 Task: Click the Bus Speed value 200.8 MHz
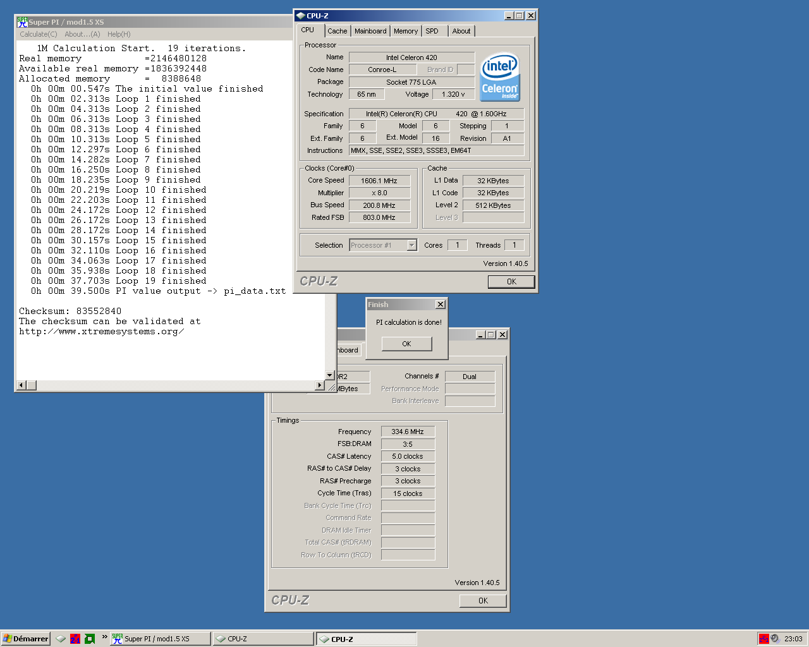(379, 205)
